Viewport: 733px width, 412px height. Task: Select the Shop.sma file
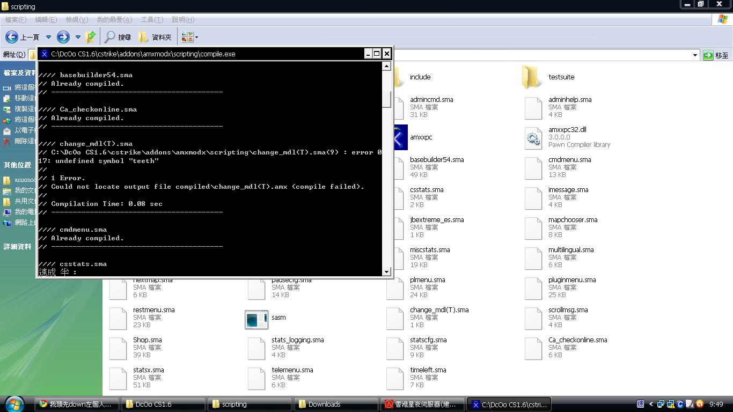click(x=147, y=340)
